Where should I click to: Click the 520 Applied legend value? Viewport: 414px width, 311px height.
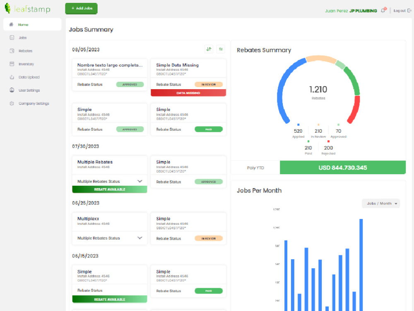[x=298, y=131]
